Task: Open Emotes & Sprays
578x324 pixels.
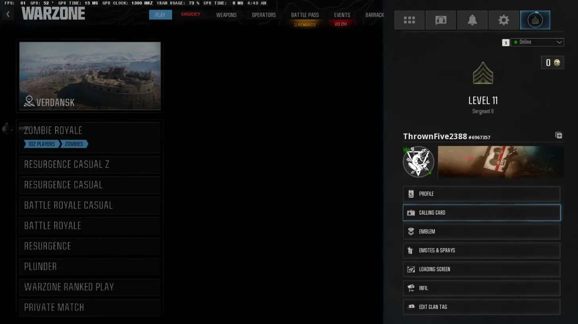Action: point(482,250)
